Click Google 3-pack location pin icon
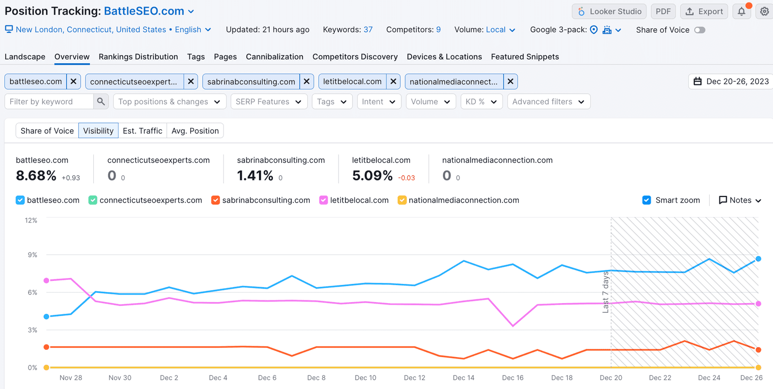Image resolution: width=773 pixels, height=389 pixels. pyautogui.click(x=594, y=30)
